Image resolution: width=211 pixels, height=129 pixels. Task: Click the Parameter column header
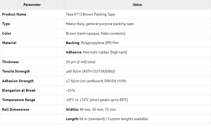32,5
